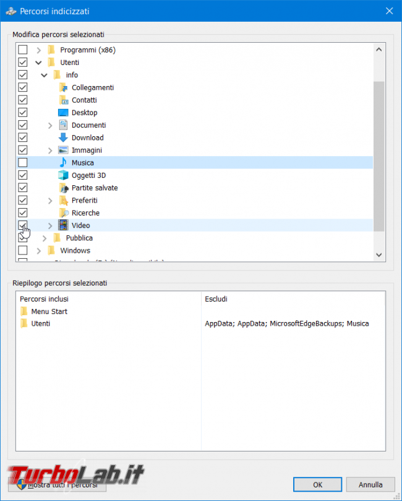Click the info folder icon

(x=57, y=75)
